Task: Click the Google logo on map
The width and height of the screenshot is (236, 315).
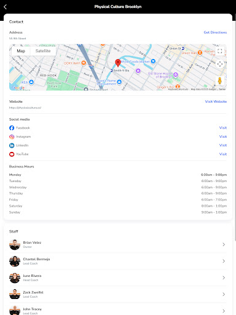Action: 18,87
